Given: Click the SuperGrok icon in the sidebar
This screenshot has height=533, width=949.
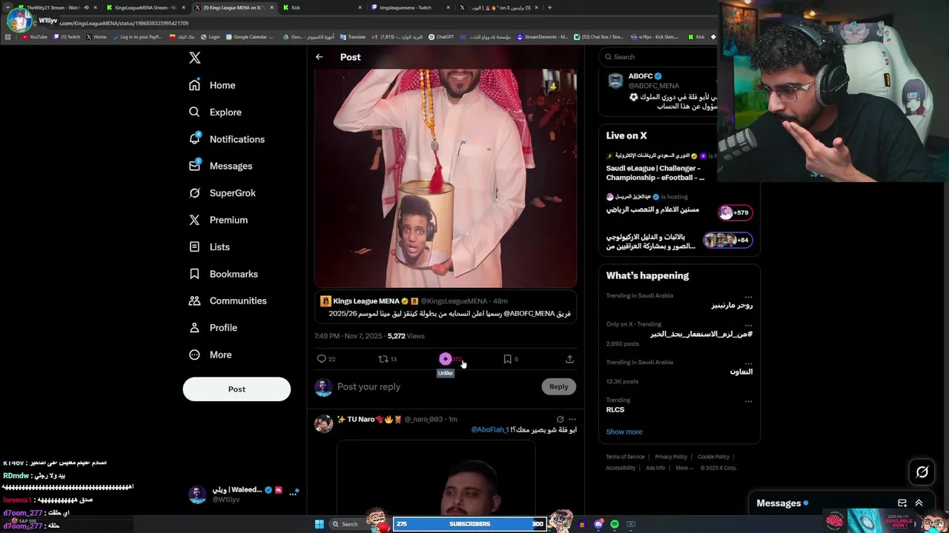Looking at the screenshot, I should pos(194,192).
